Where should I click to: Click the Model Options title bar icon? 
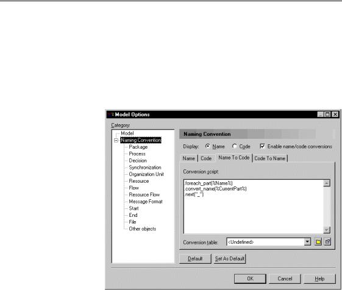tap(110, 115)
